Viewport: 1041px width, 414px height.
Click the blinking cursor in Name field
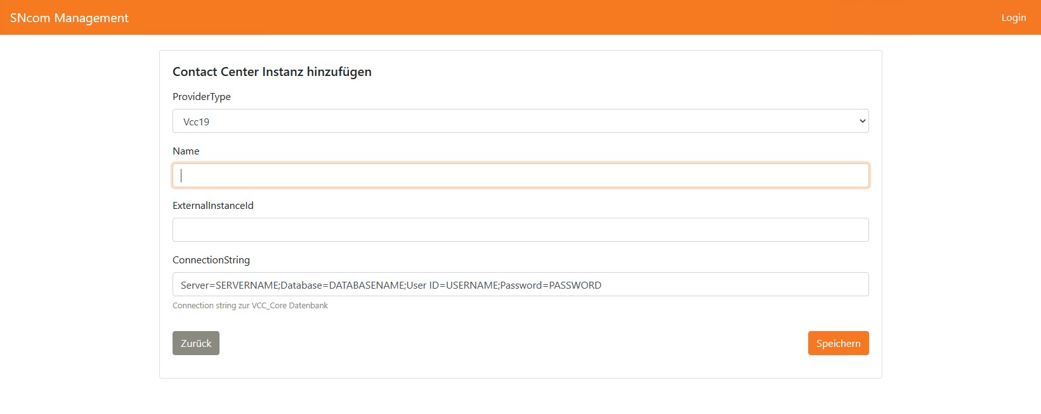coord(181,176)
